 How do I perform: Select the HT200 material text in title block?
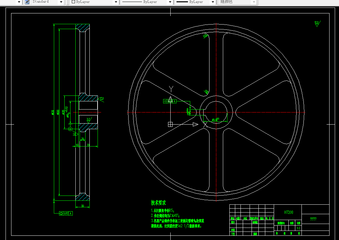(288, 212)
